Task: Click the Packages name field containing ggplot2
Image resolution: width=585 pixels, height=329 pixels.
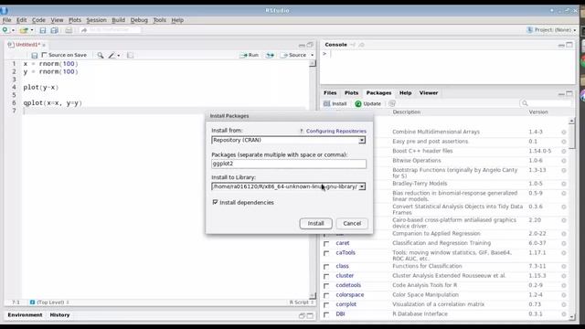Action: (x=289, y=164)
